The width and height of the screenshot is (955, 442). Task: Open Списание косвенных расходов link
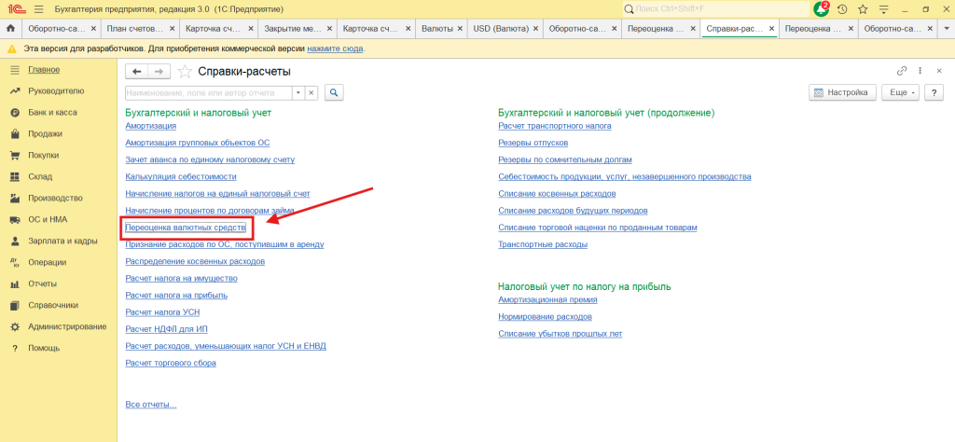click(x=557, y=194)
